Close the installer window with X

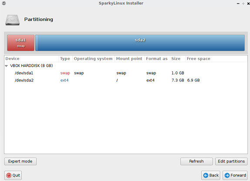tap(248, 3)
